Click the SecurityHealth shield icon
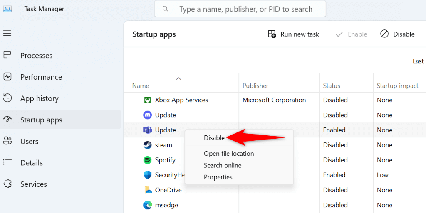Image resolution: width=426 pixels, height=213 pixels. 147,175
